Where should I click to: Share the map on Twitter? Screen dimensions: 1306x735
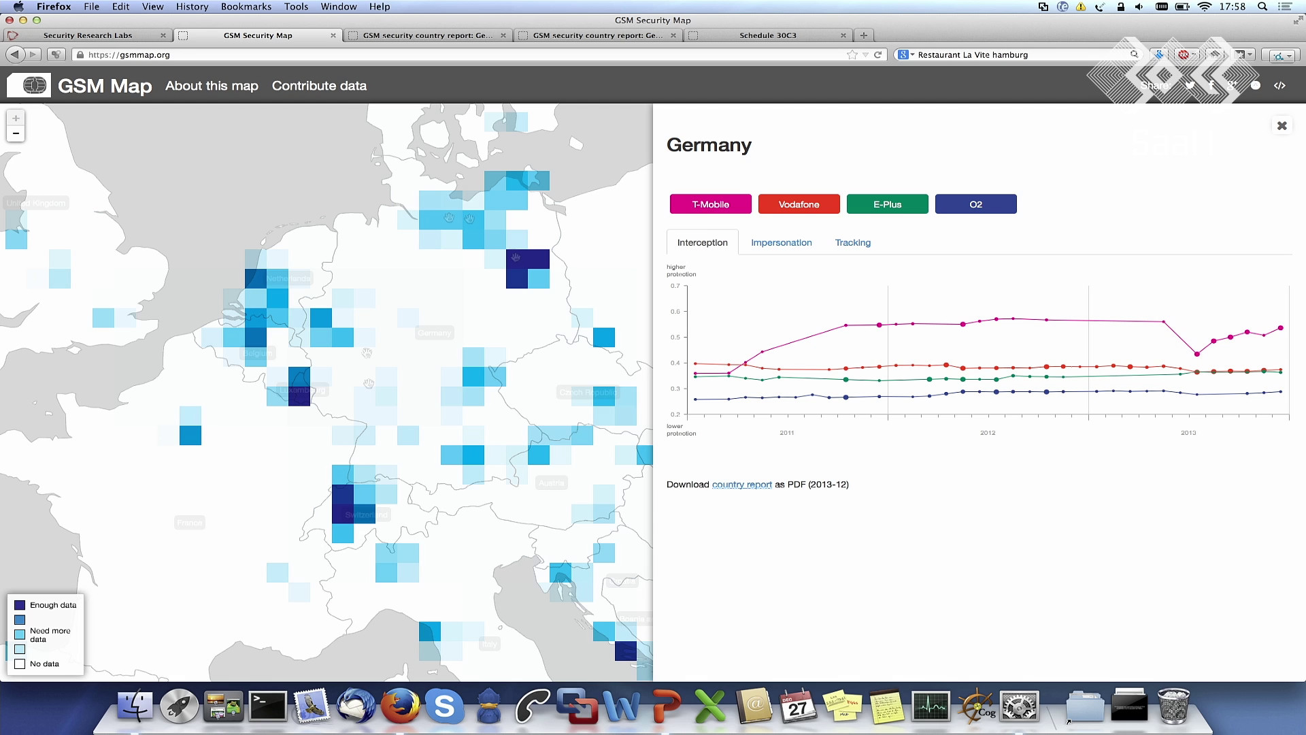1190,86
